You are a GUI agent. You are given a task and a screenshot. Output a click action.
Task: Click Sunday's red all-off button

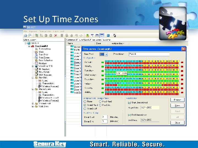182,62
